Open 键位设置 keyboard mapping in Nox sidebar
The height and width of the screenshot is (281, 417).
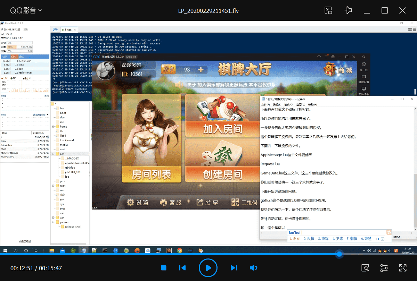363,78
